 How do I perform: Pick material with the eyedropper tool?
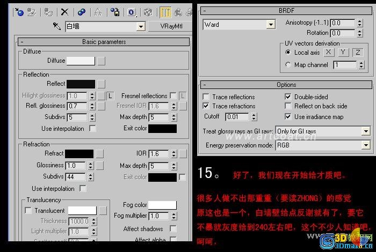pos(57,26)
